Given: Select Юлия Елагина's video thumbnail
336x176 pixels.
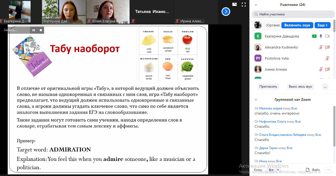Looking at the screenshot, I should tap(108, 12).
